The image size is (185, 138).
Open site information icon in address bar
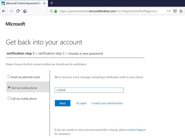pos(51,11)
